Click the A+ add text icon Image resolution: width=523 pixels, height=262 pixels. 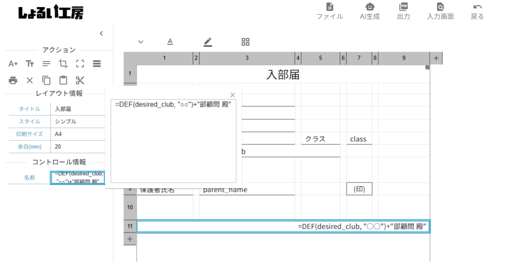[x=13, y=64]
